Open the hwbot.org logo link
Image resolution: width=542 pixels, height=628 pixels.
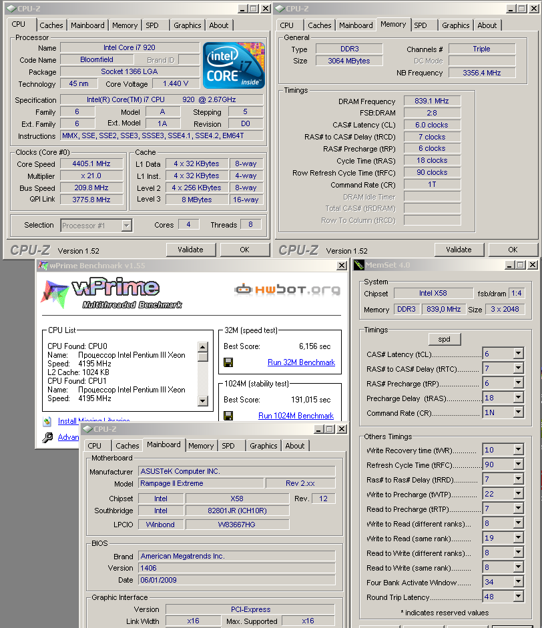click(x=288, y=289)
